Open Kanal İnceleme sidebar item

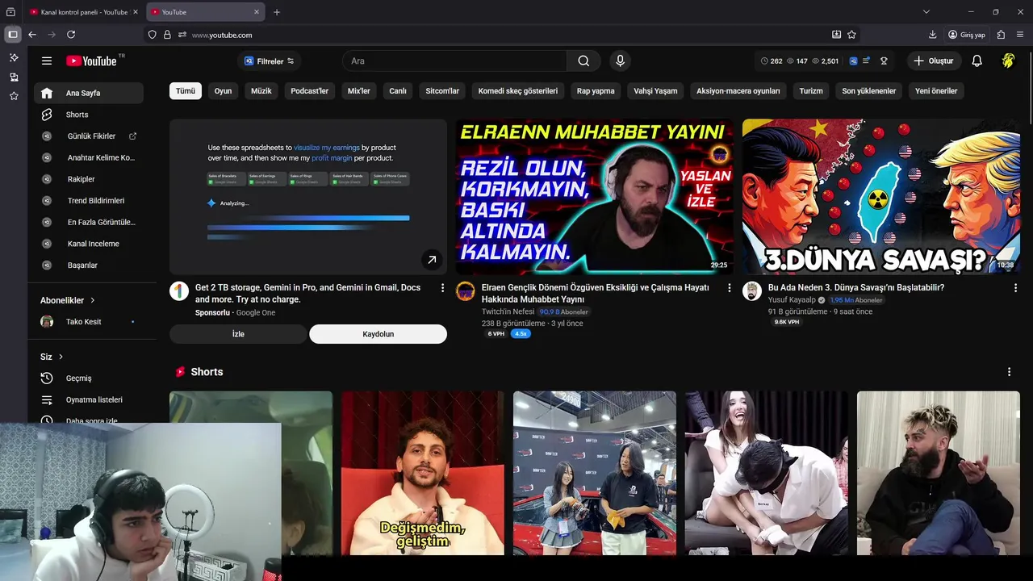tap(89, 244)
